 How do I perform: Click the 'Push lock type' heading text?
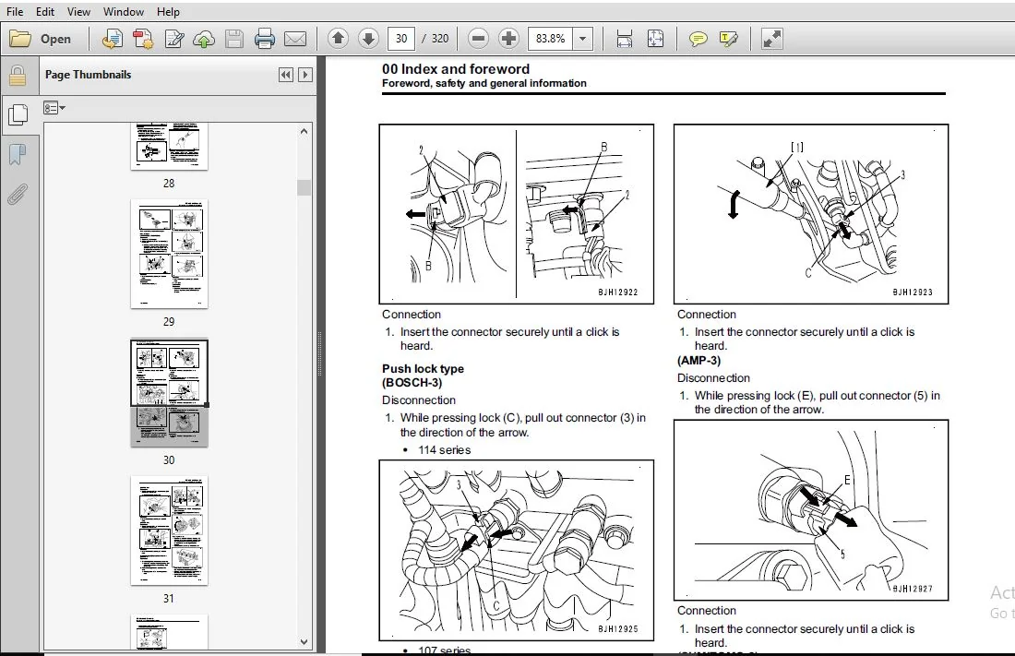click(x=423, y=368)
